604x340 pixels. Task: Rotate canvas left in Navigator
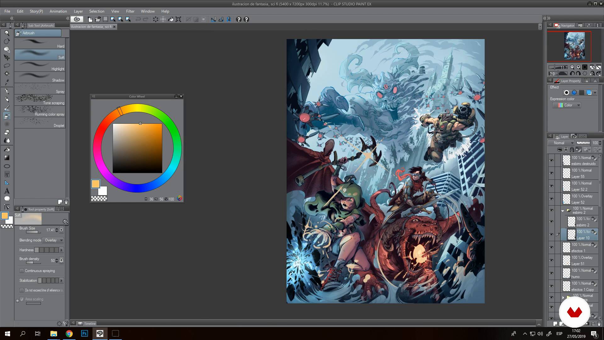point(572,74)
